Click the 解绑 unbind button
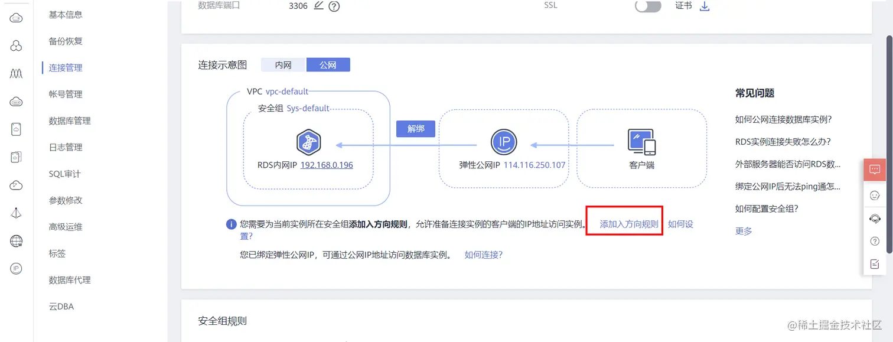The height and width of the screenshot is (342, 893). 416,129
